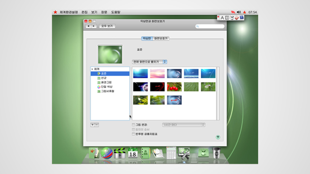The image size is (310, 174).
Task: Click the red flag menu bar icon
Action: coord(233,12)
